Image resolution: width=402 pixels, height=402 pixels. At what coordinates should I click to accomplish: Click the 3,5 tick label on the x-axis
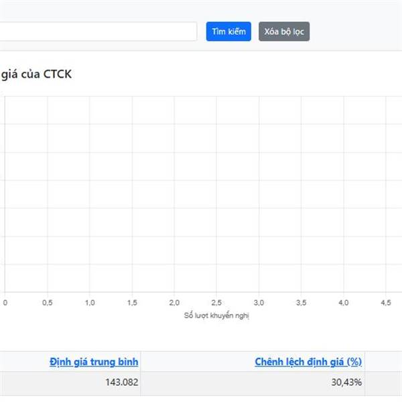301,303
